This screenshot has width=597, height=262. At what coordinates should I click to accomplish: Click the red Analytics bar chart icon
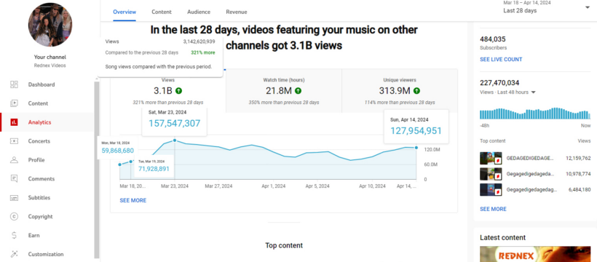click(x=14, y=122)
